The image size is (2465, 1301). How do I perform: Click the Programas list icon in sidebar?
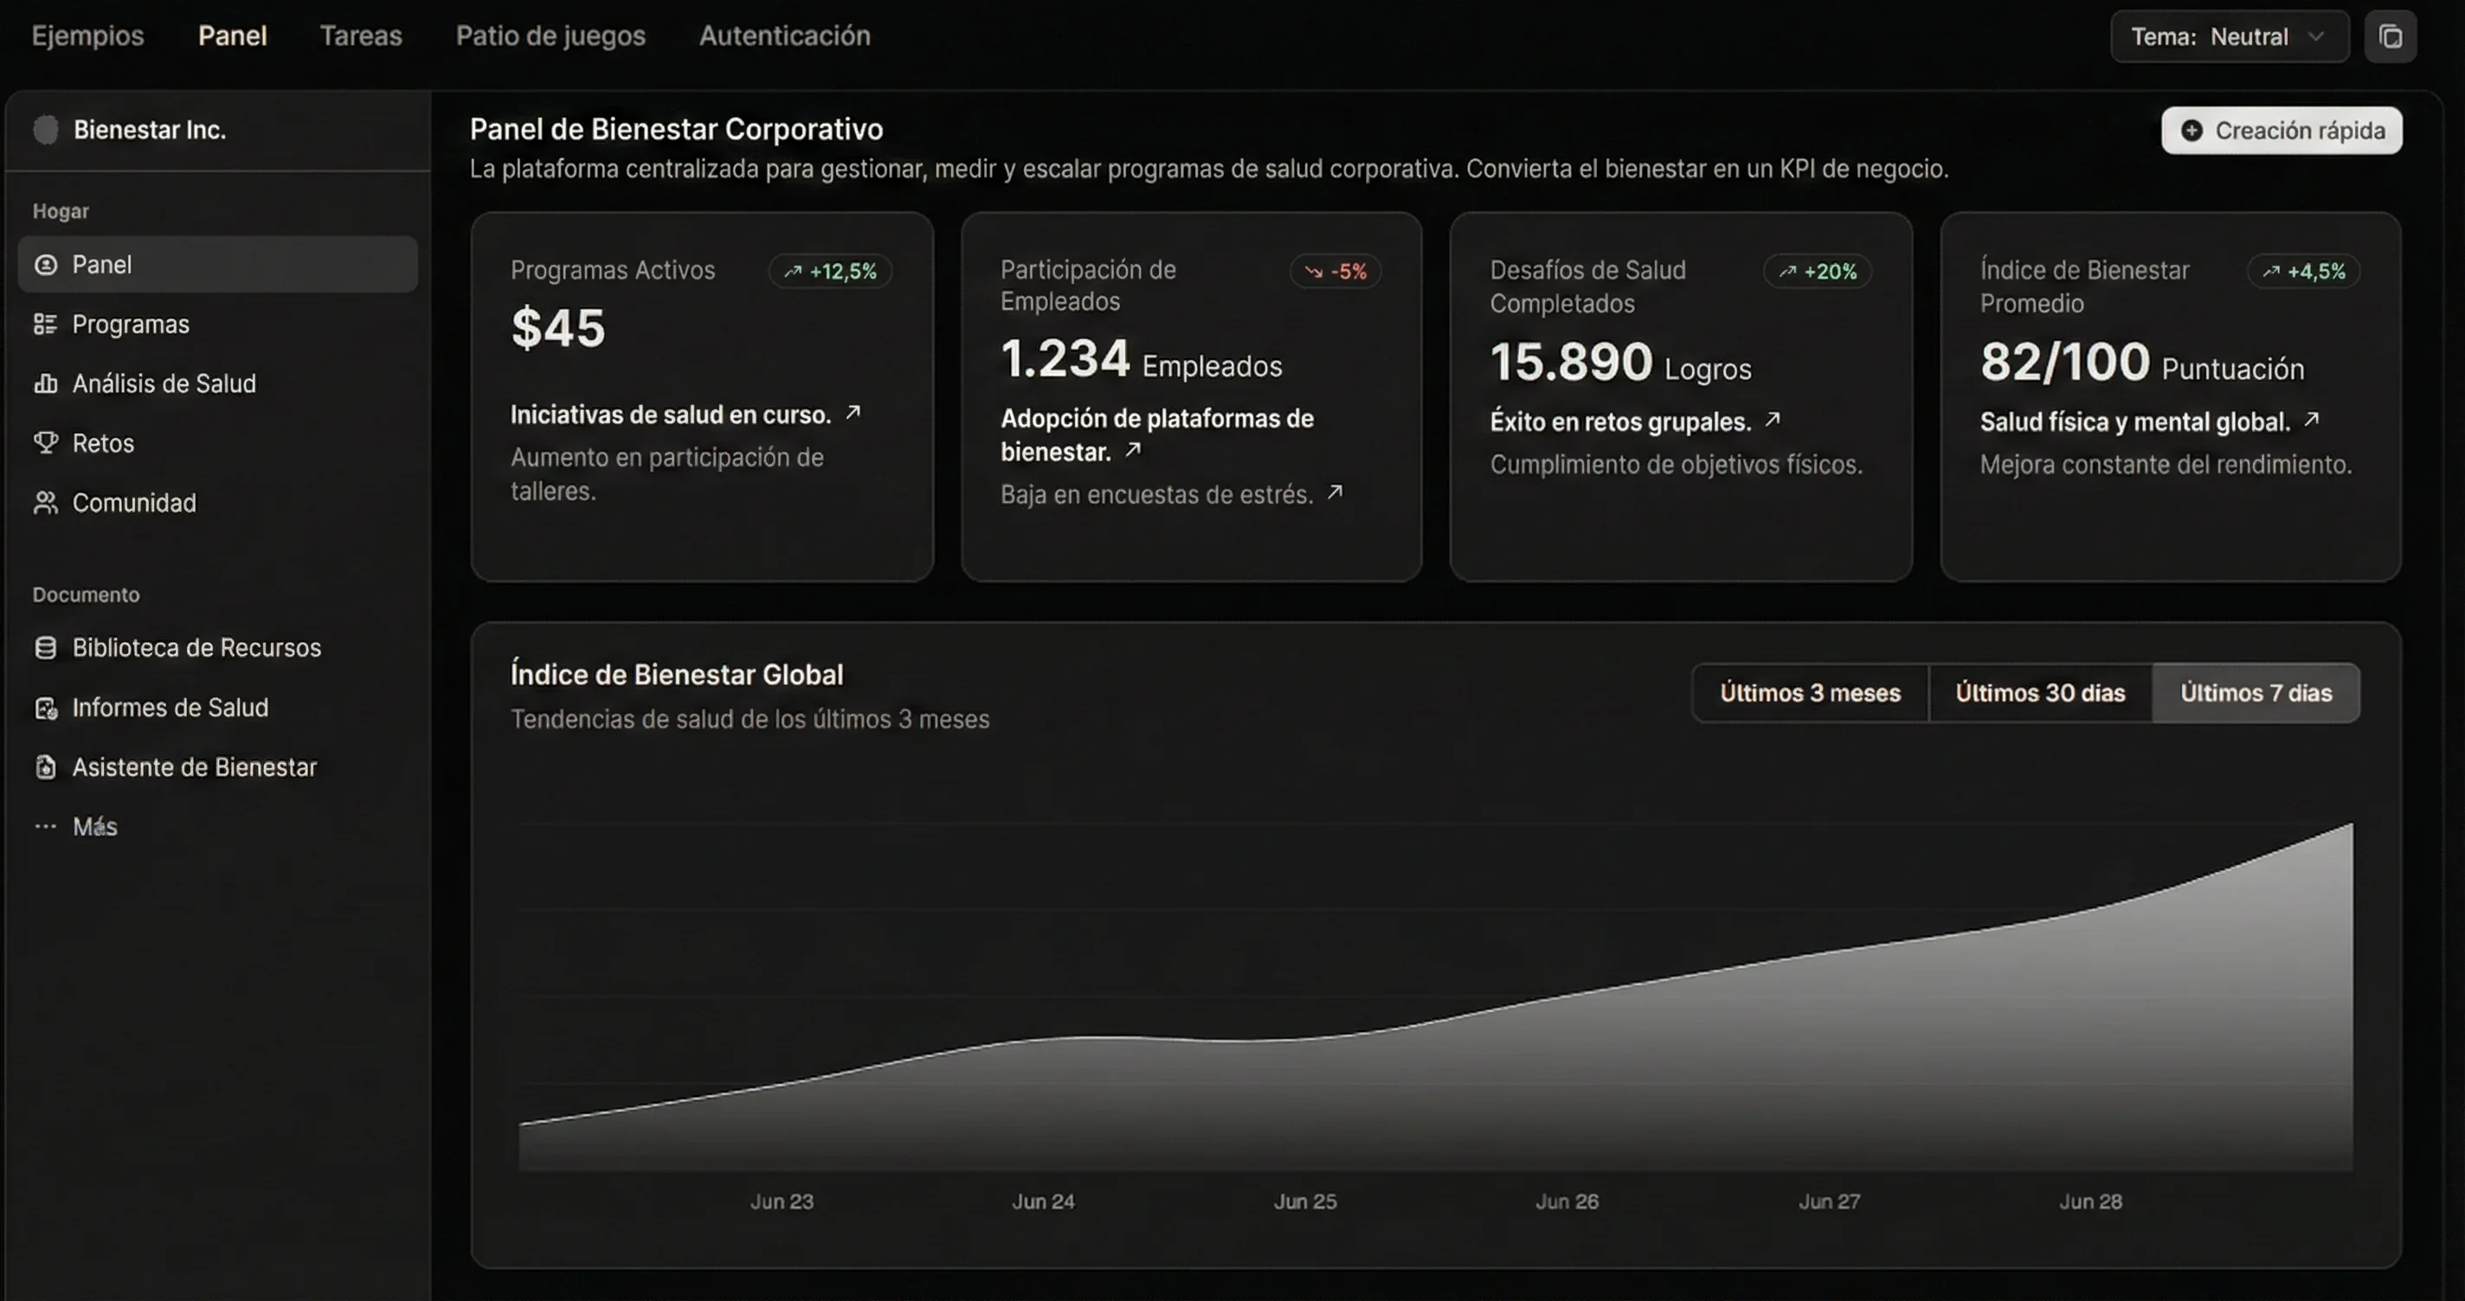coord(45,324)
